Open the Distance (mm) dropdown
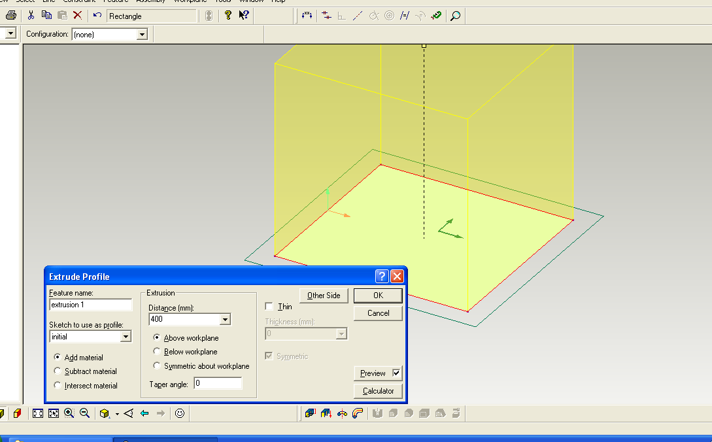The image size is (712, 442). (x=225, y=319)
